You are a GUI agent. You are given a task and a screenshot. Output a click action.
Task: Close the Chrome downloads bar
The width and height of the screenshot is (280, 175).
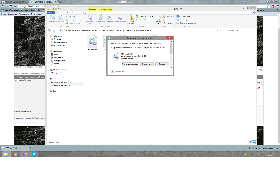277,148
